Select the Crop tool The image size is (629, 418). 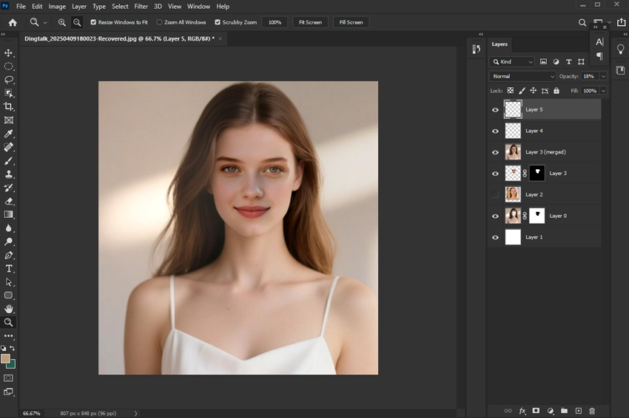pos(8,106)
